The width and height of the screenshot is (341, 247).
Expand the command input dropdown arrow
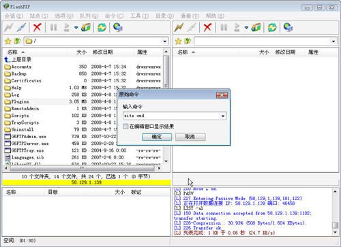pos(223,116)
